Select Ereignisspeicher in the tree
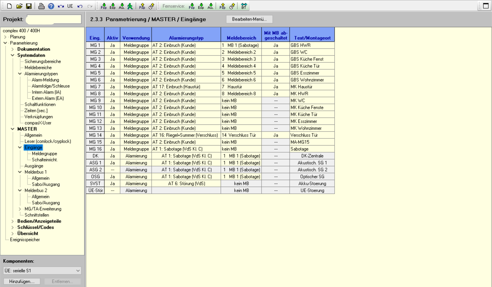 [x=25, y=240]
